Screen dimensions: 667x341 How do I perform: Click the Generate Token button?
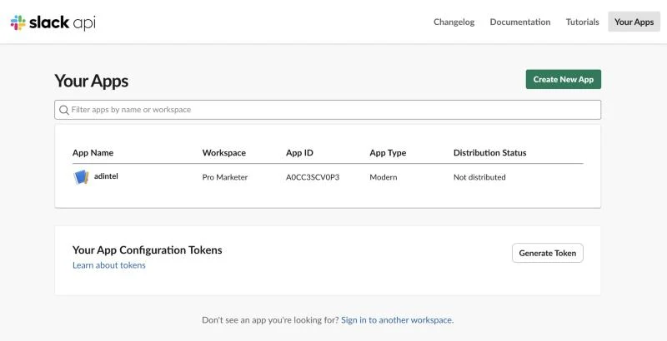pyautogui.click(x=548, y=253)
